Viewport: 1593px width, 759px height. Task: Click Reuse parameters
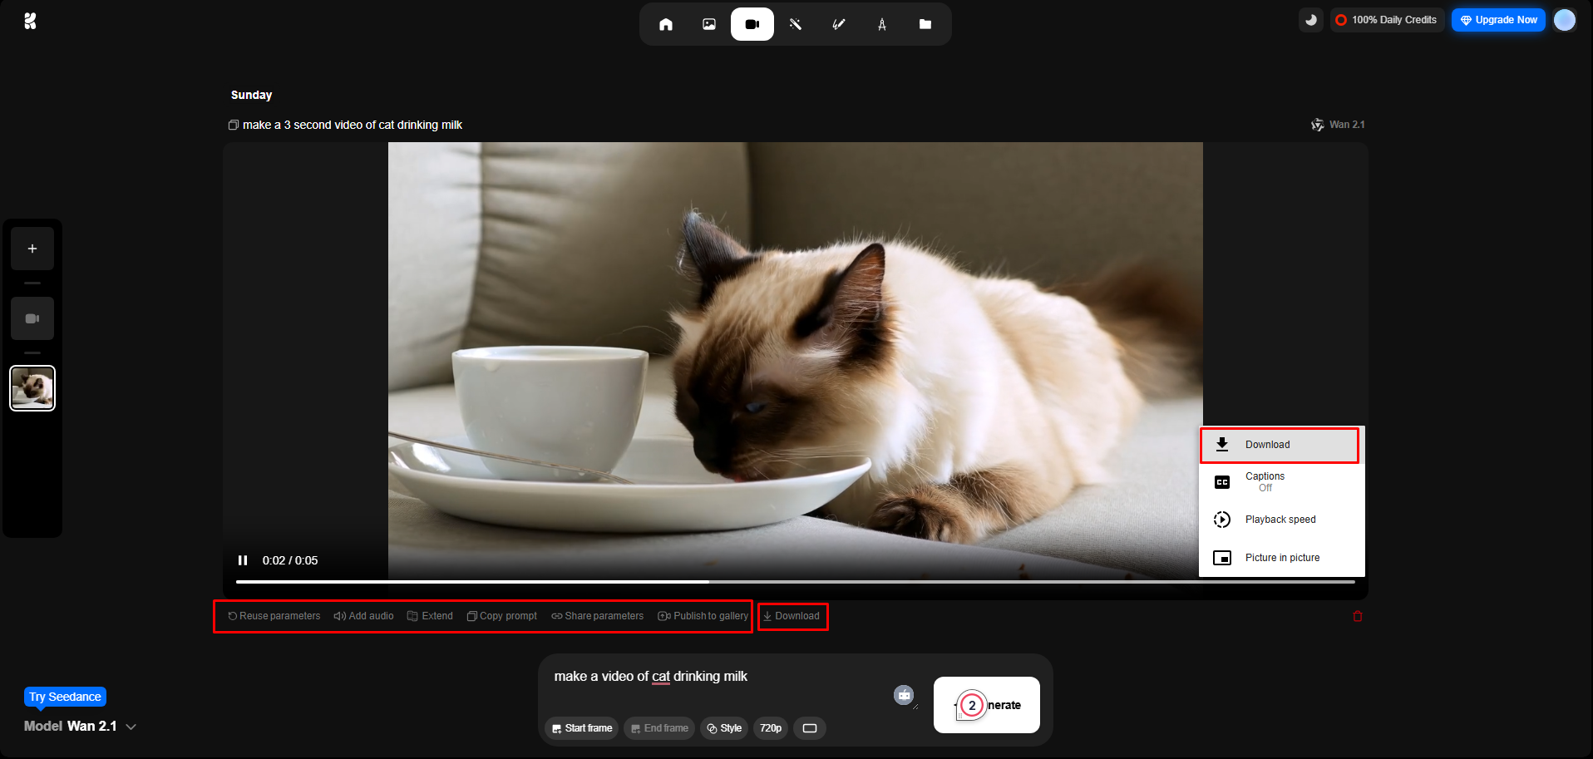click(x=274, y=616)
